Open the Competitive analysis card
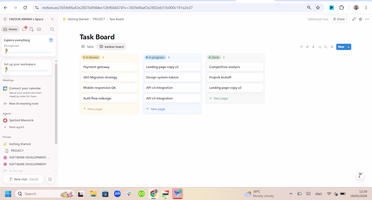 tap(235, 67)
